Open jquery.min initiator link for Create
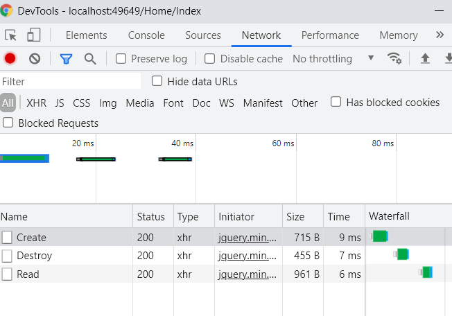The image size is (452, 316). [247, 238]
